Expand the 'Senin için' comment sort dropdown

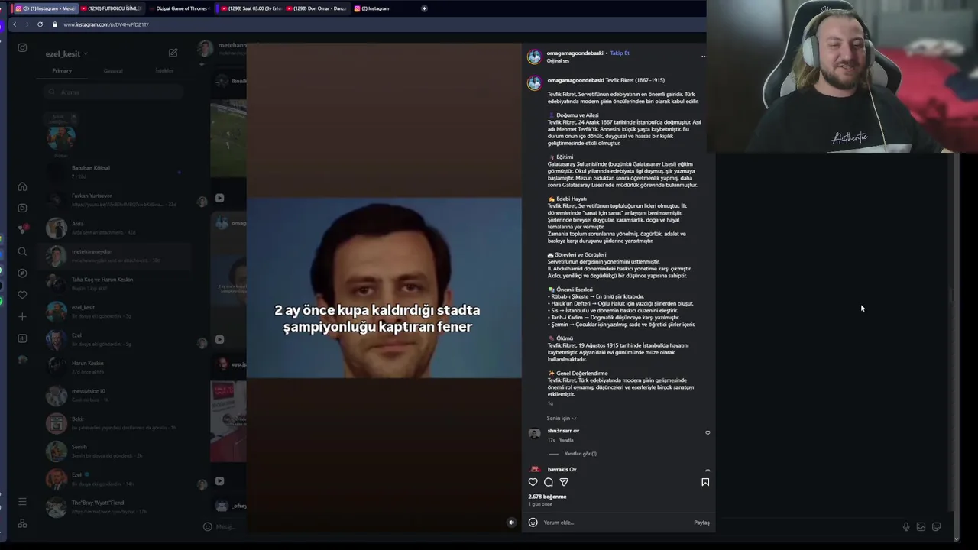[562, 418]
